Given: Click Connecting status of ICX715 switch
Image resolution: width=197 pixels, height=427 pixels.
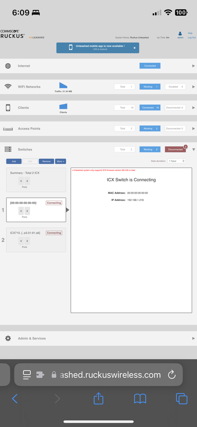Looking at the screenshot, I should tap(54, 233).
